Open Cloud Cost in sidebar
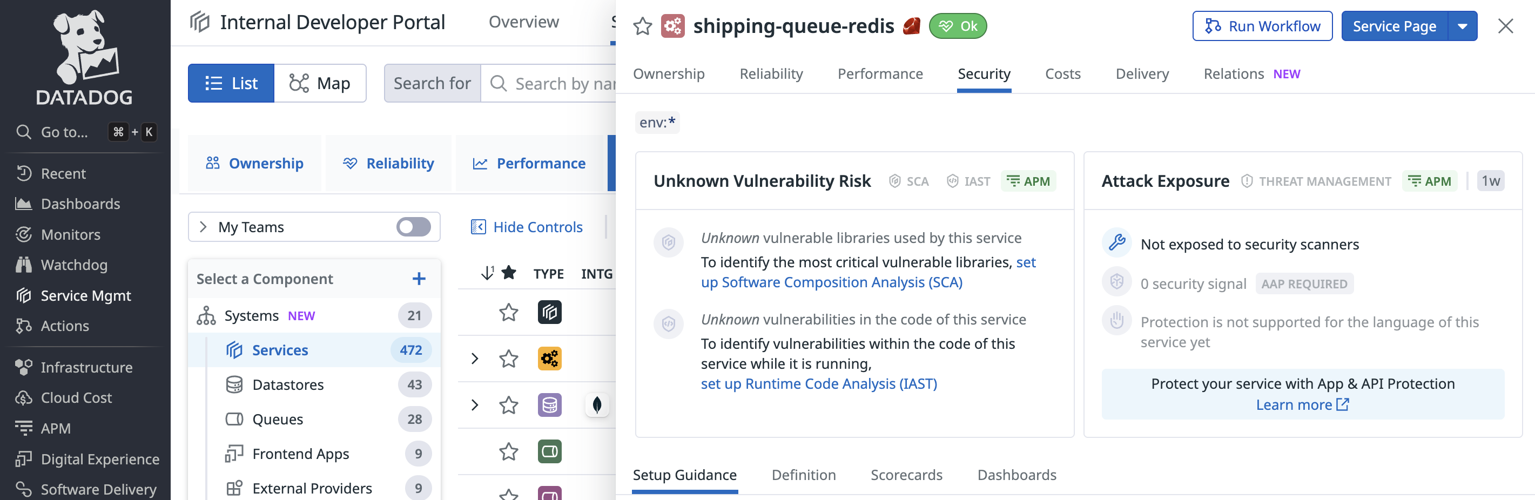Image resolution: width=1535 pixels, height=500 pixels. point(76,397)
